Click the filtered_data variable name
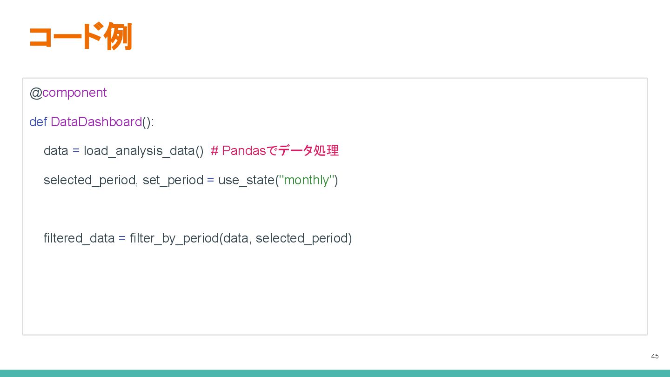 [x=79, y=238]
